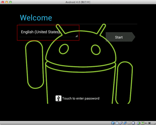
Task: Click the hard disk activity status icon
Action: tap(113, 123)
